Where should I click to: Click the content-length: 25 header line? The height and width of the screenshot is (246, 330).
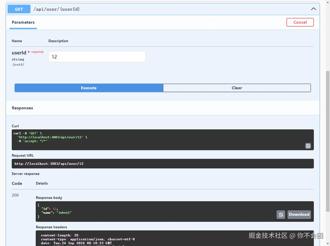click(60, 235)
